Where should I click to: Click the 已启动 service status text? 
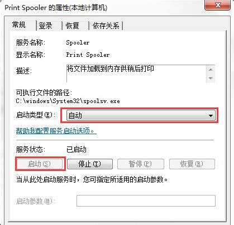(77, 150)
